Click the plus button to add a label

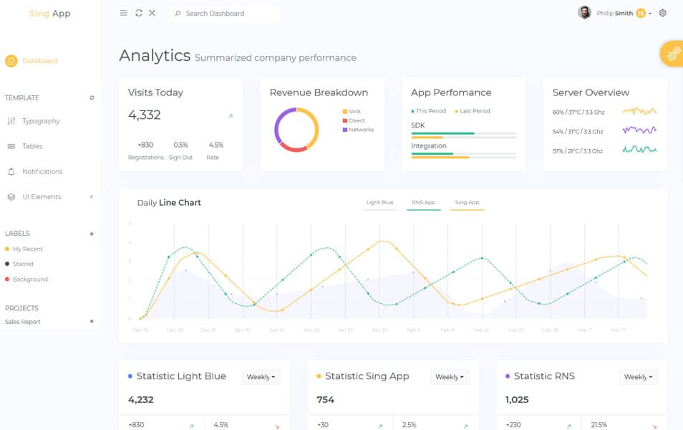click(x=92, y=234)
